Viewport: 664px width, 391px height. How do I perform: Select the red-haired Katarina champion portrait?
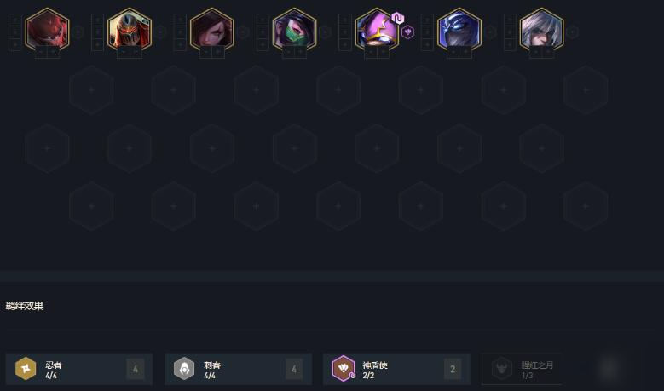point(211,30)
